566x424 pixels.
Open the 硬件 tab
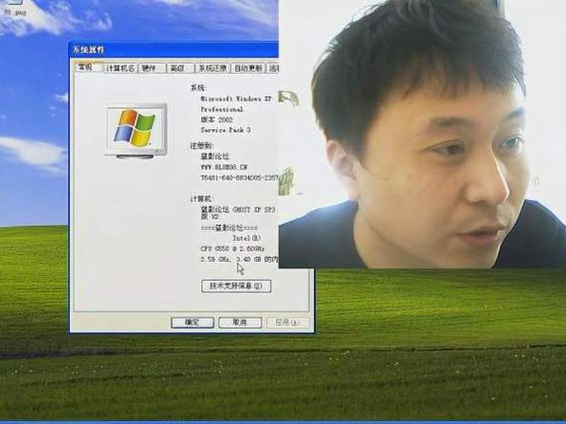coord(151,68)
